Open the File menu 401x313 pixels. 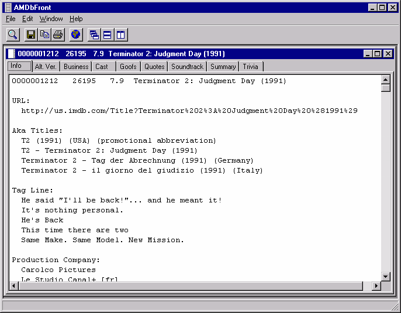[x=11, y=19]
